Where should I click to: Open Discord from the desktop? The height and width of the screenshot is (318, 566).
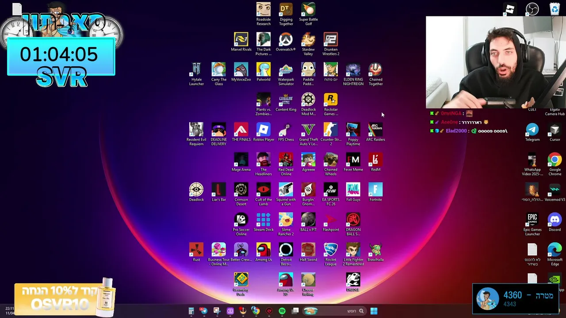coord(555,222)
